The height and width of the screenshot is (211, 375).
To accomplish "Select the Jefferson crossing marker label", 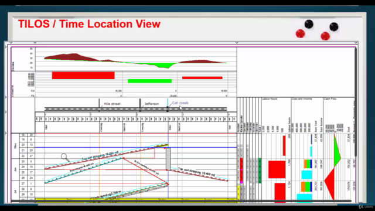I will coord(151,104).
